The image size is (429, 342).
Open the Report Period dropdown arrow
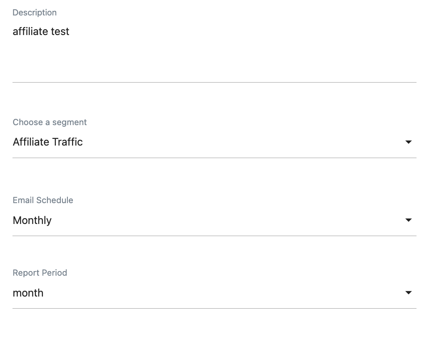(x=408, y=293)
